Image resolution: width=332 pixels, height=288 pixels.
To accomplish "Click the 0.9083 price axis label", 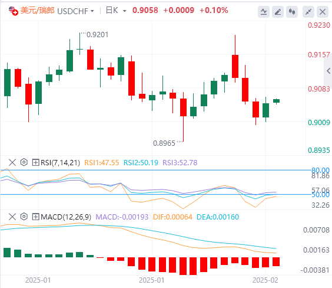I will [x=319, y=89].
